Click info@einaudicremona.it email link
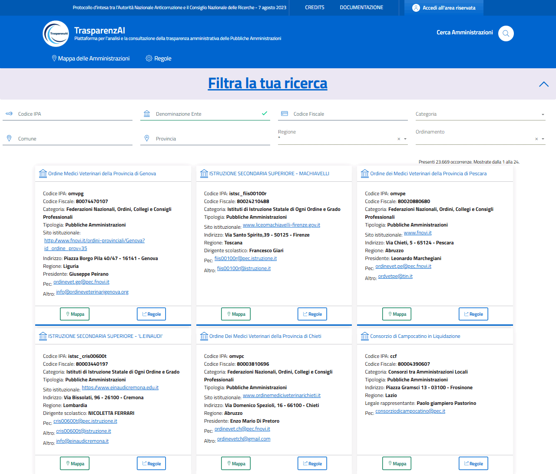Viewport: 556px width, 474px height. tap(82, 441)
